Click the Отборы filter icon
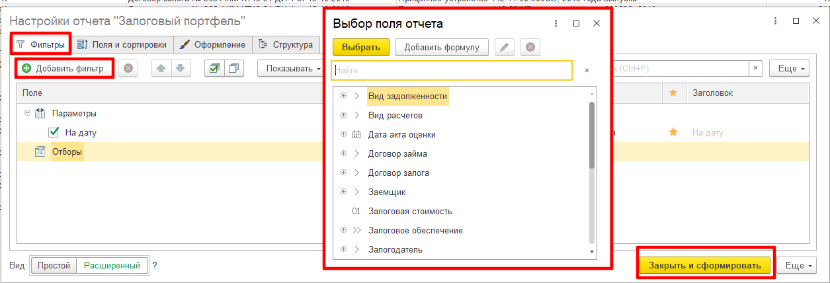This screenshot has height=283, width=830. (x=40, y=152)
